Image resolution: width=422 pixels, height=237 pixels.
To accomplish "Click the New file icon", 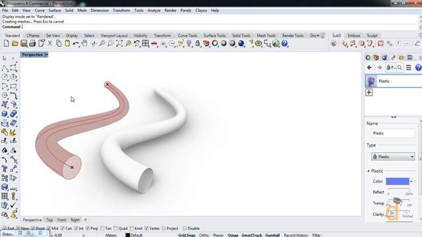I will click(6, 43).
